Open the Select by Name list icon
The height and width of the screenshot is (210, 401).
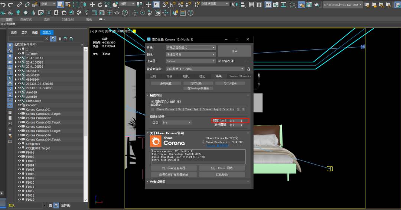(x=68, y=4)
